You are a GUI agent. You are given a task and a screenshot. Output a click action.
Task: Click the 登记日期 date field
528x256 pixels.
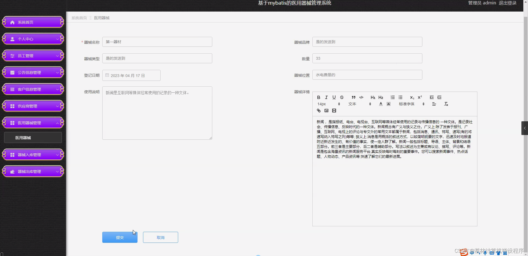pyautogui.click(x=131, y=75)
